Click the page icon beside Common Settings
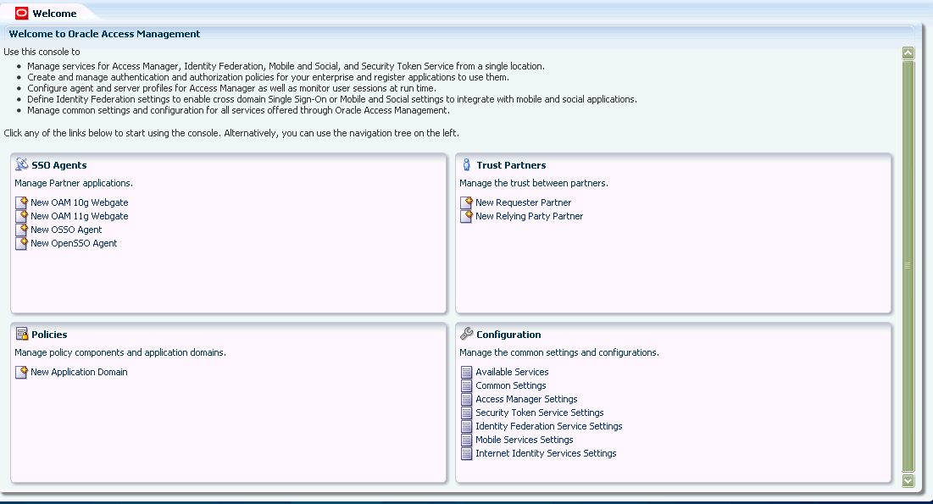 coord(466,385)
